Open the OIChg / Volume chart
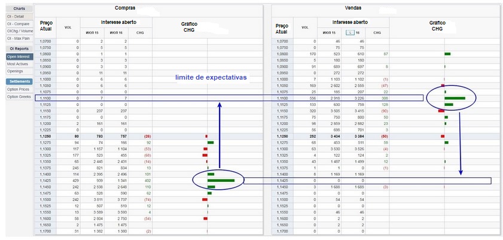Screen dimensions: 503x240 pyautogui.click(x=19, y=29)
